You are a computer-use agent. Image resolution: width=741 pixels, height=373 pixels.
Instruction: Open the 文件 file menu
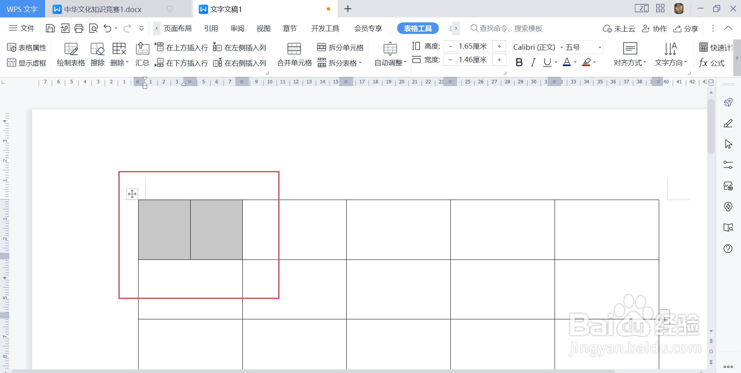pyautogui.click(x=22, y=28)
